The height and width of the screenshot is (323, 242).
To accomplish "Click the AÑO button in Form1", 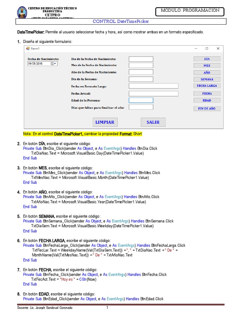I will click(207, 73).
